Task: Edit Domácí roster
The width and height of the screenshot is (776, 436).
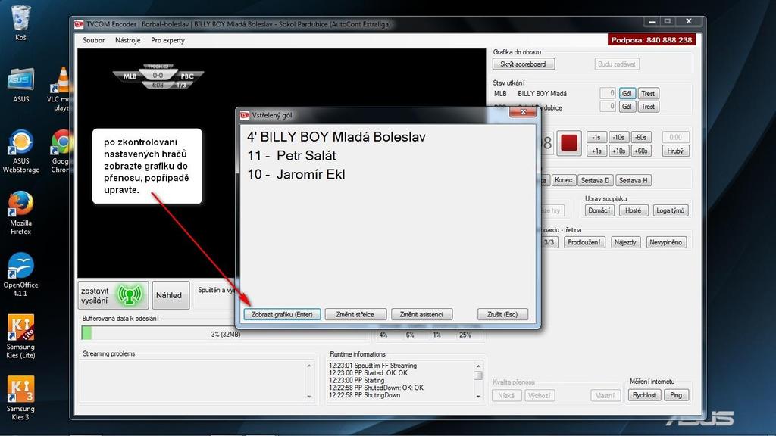Action: click(x=599, y=210)
